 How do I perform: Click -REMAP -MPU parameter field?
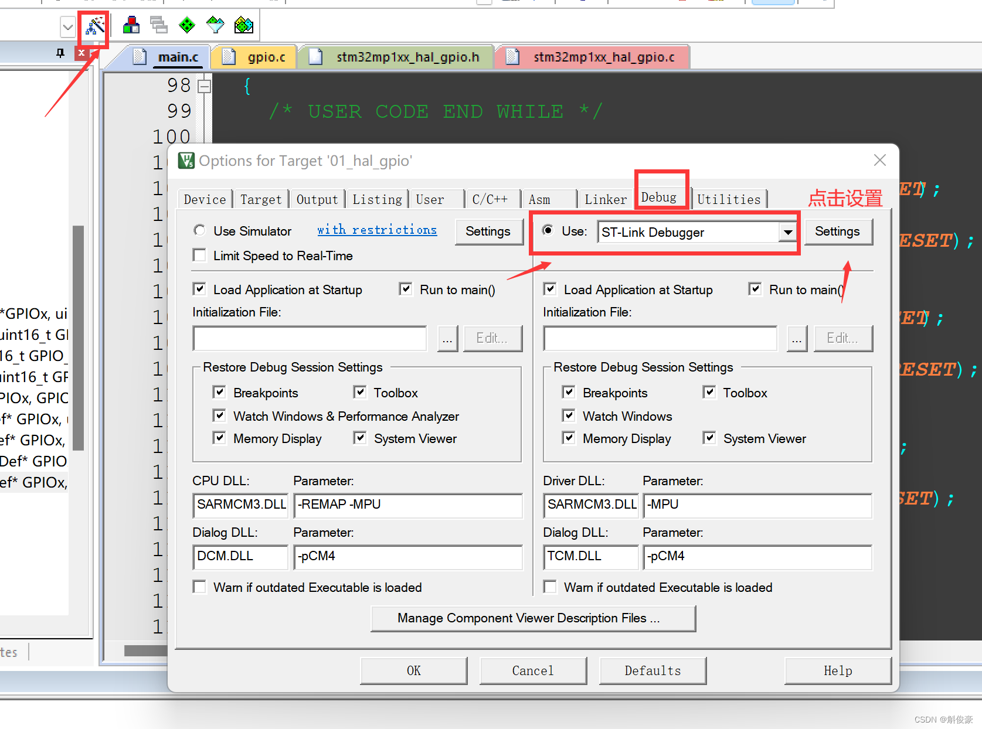408,505
